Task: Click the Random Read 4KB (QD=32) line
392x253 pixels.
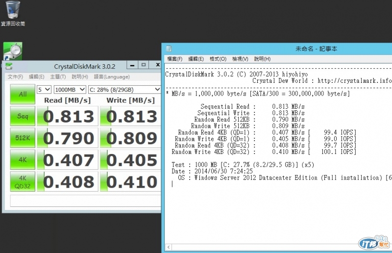Action: pos(266,146)
